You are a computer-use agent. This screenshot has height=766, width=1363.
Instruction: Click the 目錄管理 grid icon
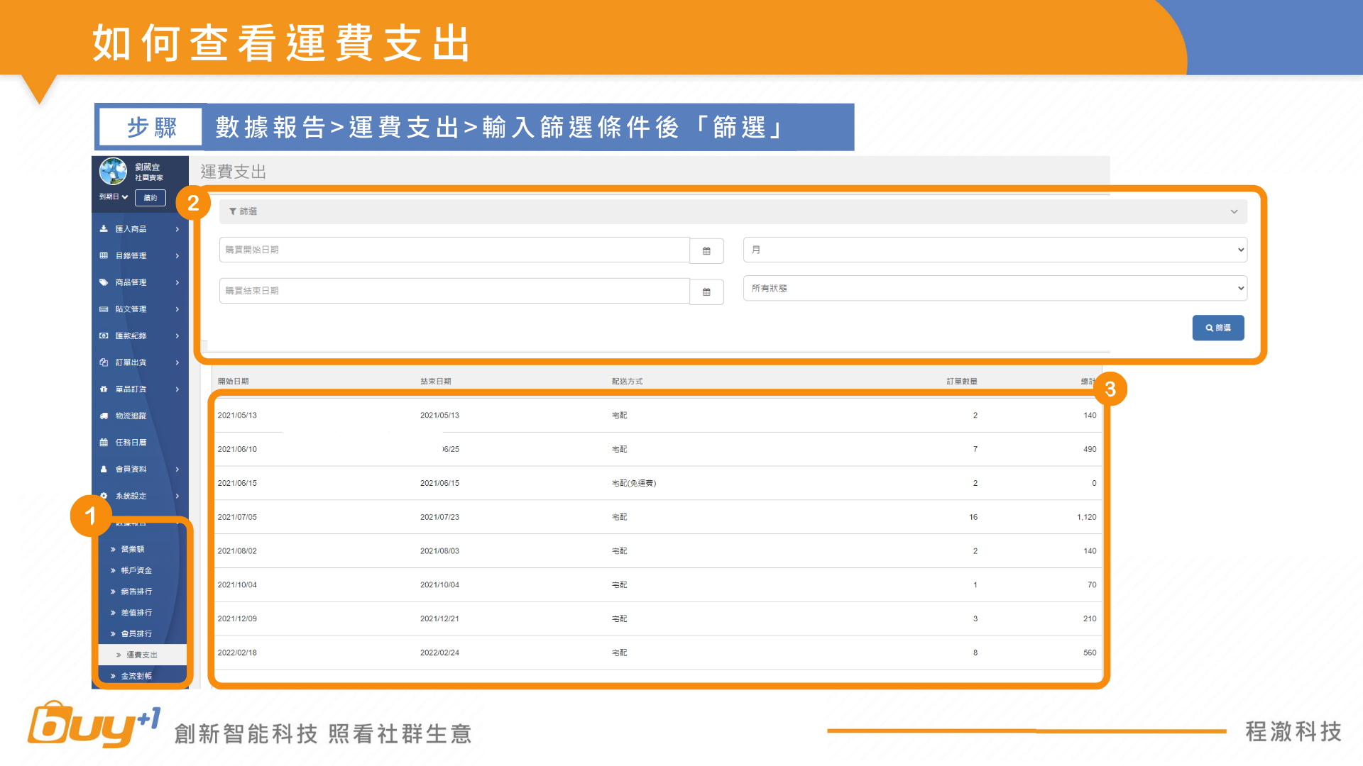point(104,255)
